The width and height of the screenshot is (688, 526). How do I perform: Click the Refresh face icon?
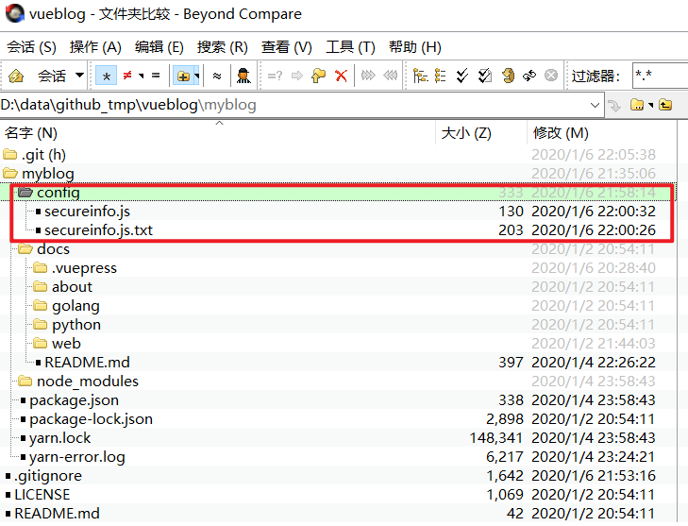coord(508,76)
